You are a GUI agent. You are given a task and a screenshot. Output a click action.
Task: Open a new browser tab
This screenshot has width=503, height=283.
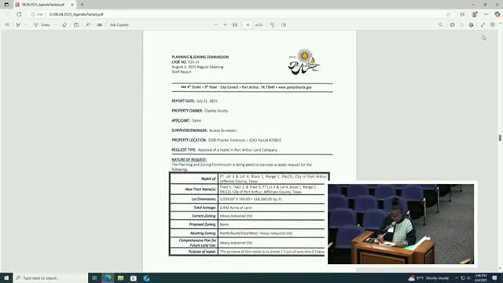(82, 5)
